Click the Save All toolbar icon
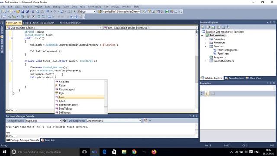 tap(27, 12)
